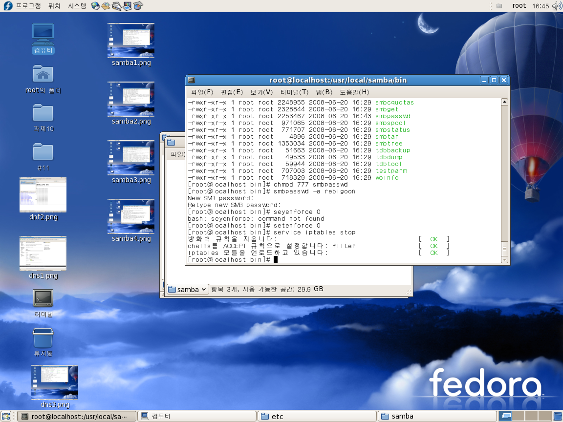Open the samba location dropdown
This screenshot has height=422, width=563.
(x=188, y=290)
